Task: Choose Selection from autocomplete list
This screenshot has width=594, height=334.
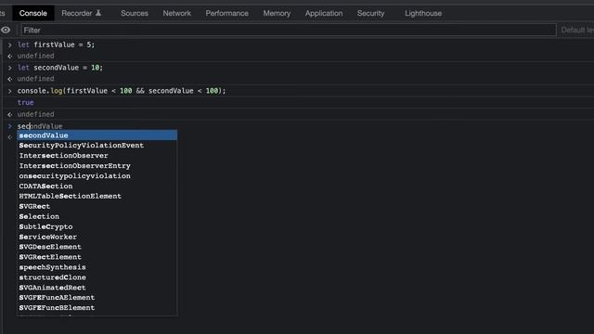Action: tap(97, 216)
